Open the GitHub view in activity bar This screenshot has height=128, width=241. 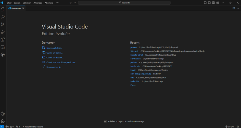click(x=3, y=55)
